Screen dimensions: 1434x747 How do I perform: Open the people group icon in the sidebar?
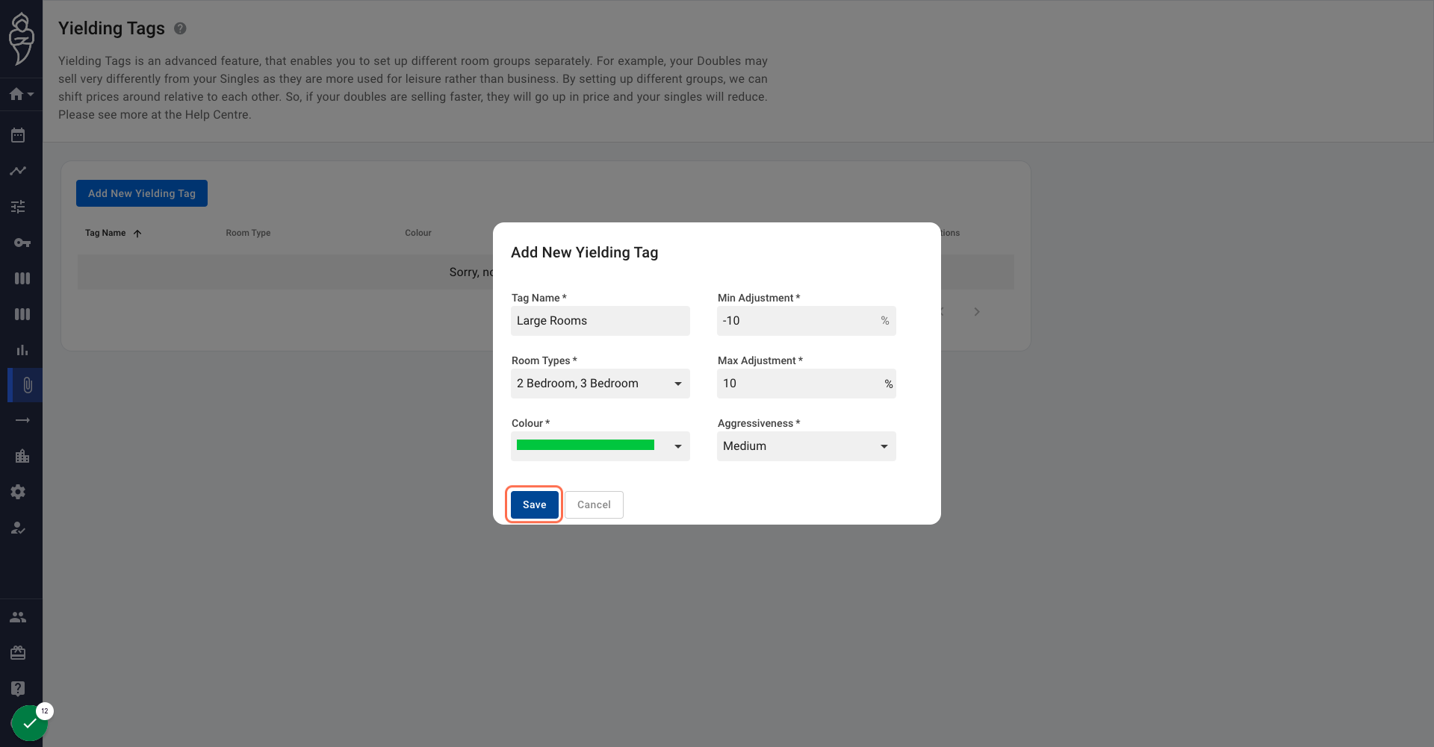[x=19, y=617]
